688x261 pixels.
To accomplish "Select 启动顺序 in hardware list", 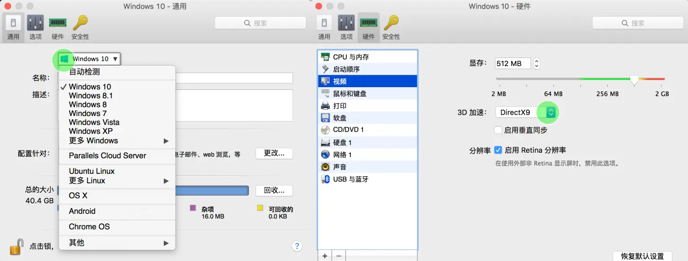I will pos(367,69).
